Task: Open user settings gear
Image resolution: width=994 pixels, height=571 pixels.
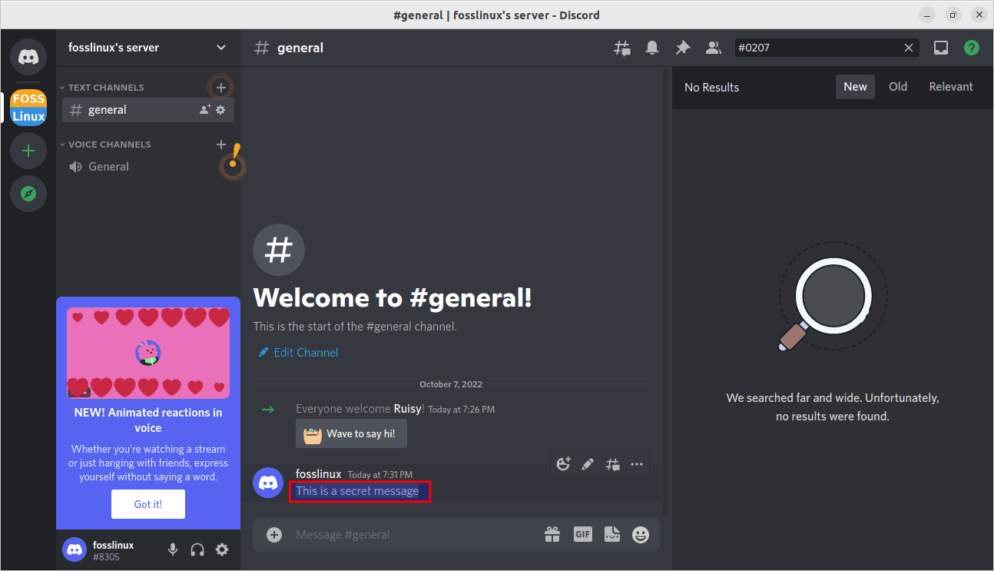Action: point(222,549)
